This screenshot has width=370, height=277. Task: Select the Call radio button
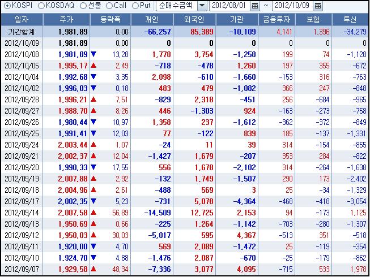[x=109, y=6]
